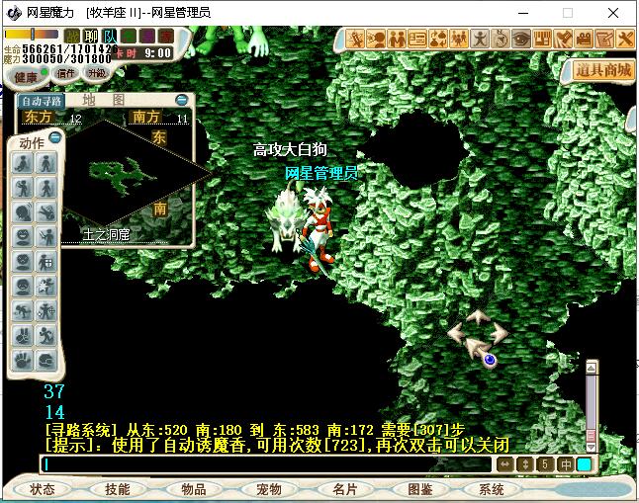
Task: Click the money bag trade icon
Action: pyautogui.click(x=438, y=40)
